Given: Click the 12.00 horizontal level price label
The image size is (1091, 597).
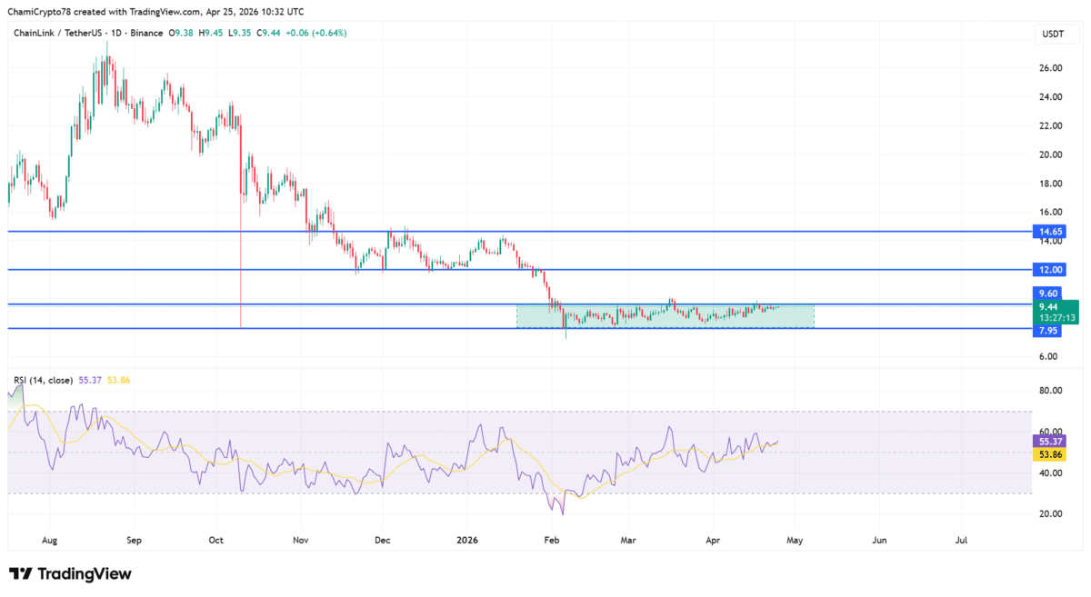Looking at the screenshot, I should pyautogui.click(x=1049, y=270).
